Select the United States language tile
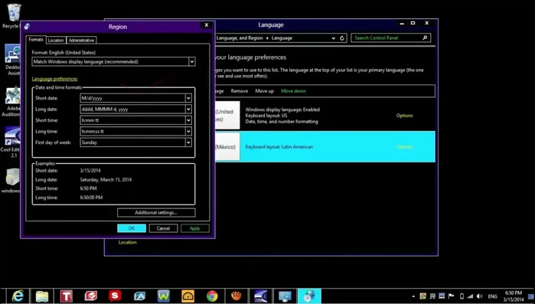This screenshot has height=304, width=535. click(x=227, y=116)
